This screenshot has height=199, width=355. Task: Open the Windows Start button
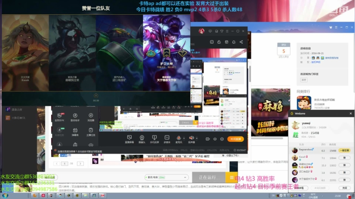(5, 196)
